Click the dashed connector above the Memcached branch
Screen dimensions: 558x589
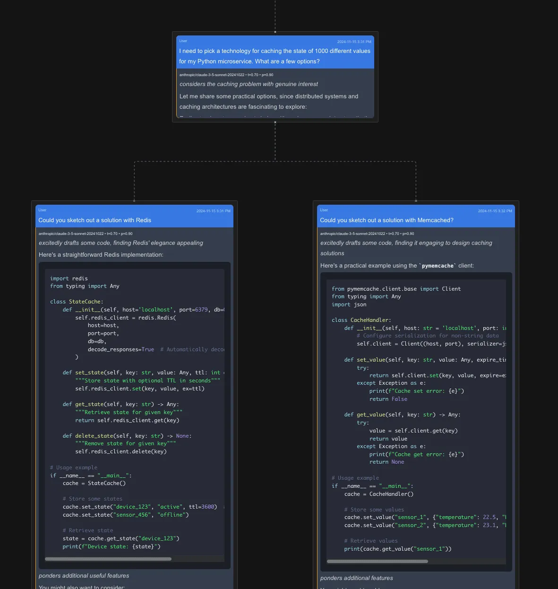pyautogui.click(x=415, y=182)
